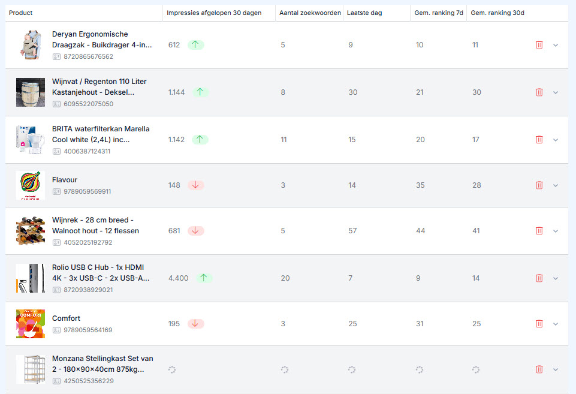
Task: Click red down arrow beside 681 impressions
Action: [195, 231]
